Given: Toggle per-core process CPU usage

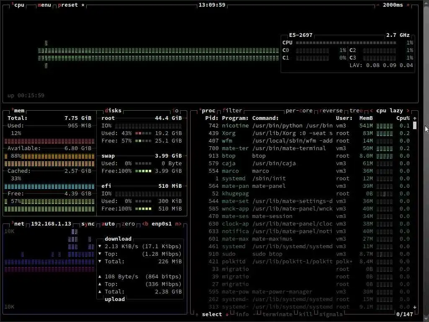Looking at the screenshot, I should point(299,111).
